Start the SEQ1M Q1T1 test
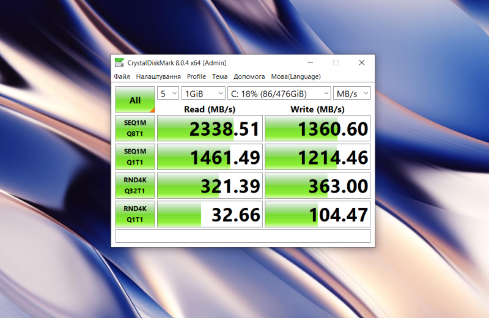Viewport: 489px width, 318px height. point(135,157)
